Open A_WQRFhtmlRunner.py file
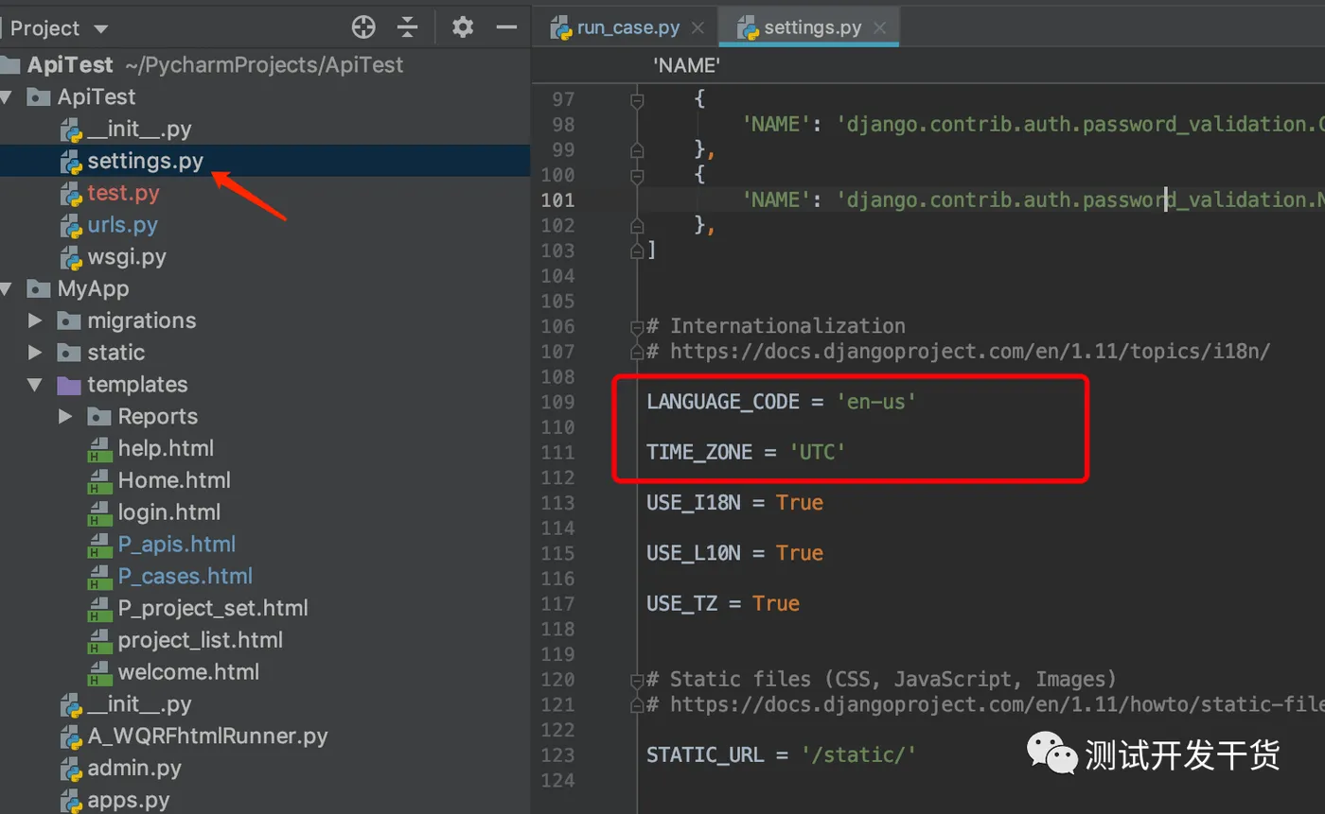1325x814 pixels. 207,736
